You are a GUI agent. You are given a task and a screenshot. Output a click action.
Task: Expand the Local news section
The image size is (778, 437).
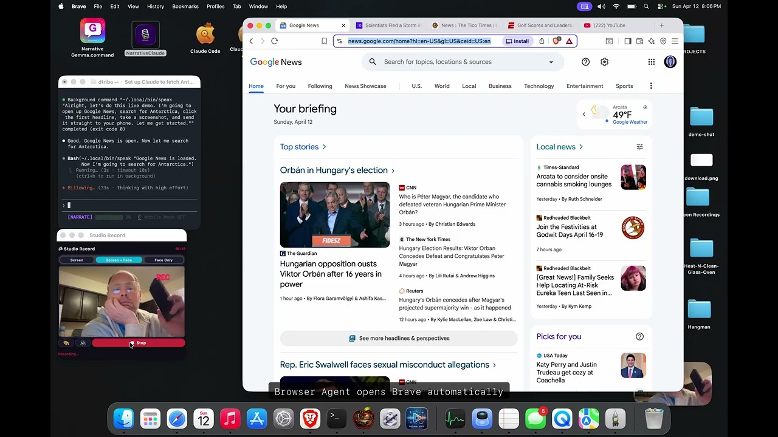[x=560, y=147]
